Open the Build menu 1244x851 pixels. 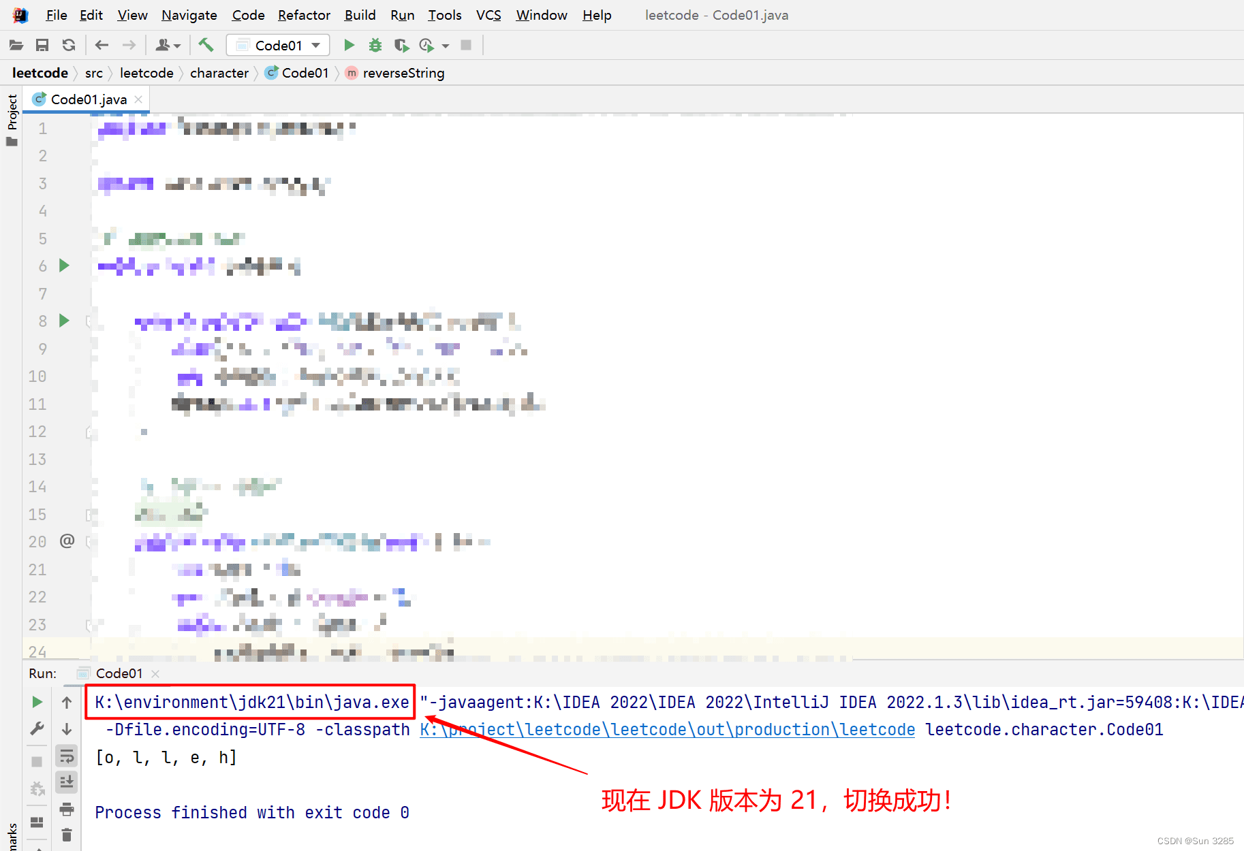tap(360, 15)
